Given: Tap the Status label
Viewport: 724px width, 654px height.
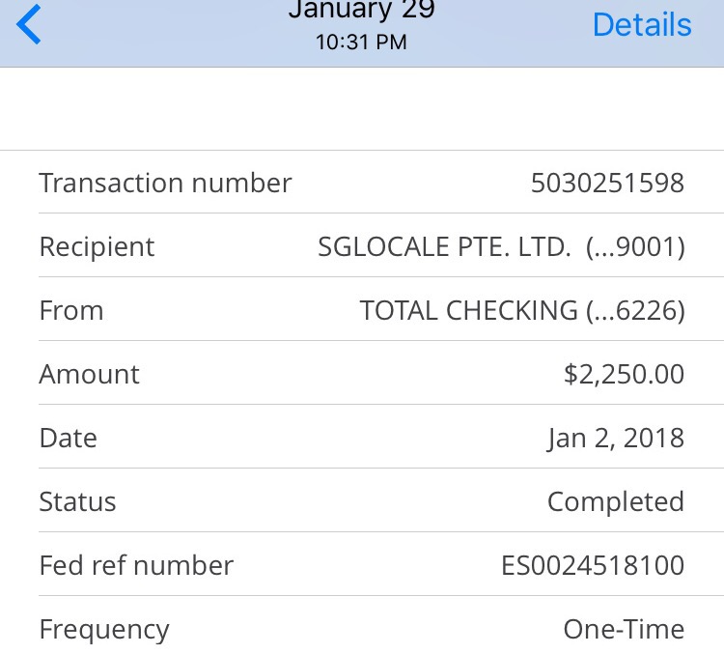Looking at the screenshot, I should point(77,501).
